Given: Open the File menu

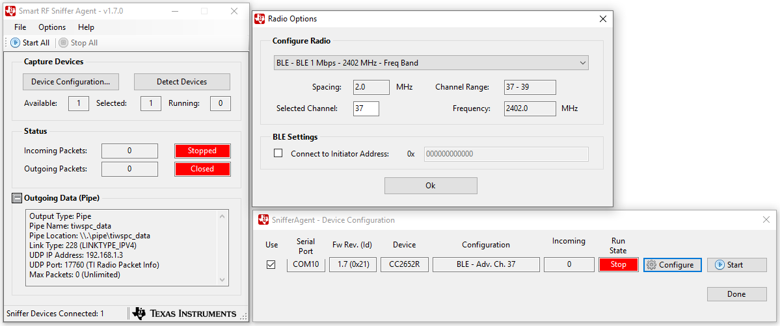Looking at the screenshot, I should [x=20, y=27].
